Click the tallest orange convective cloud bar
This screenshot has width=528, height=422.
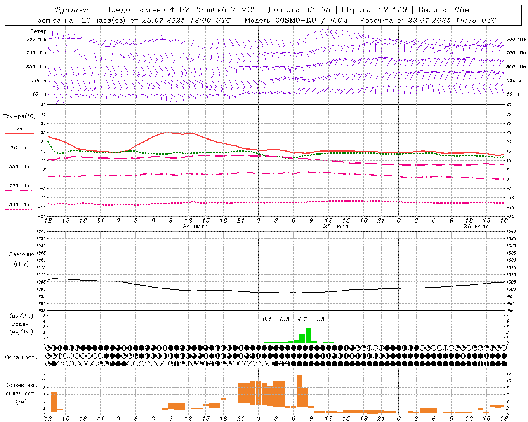pyautogui.click(x=299, y=391)
